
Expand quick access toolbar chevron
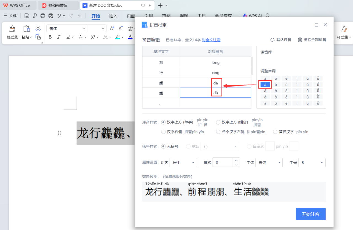tap(79, 16)
